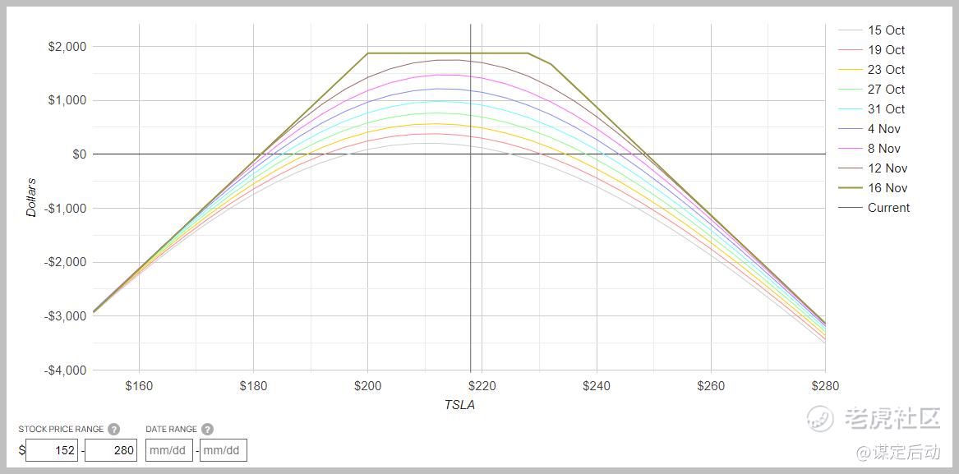This screenshot has width=959, height=474.
Task: Toggle the 12 Nov legend entry
Action: coord(873,168)
